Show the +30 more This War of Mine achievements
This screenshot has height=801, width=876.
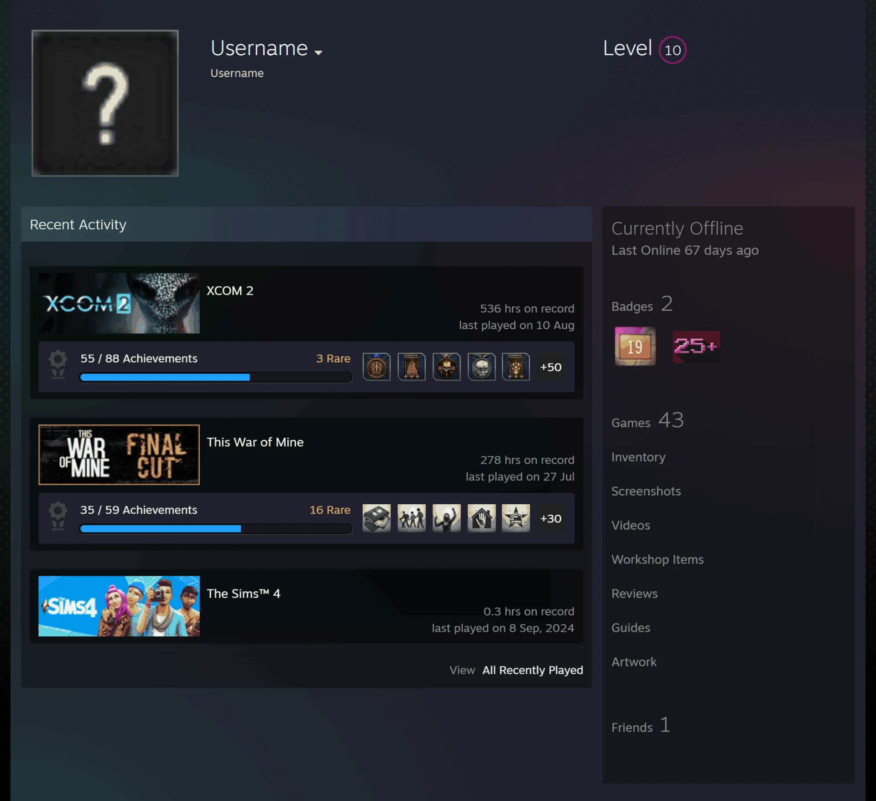point(551,518)
